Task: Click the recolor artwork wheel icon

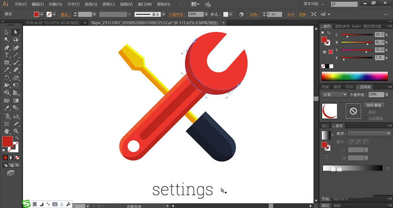Action: pos(241,14)
